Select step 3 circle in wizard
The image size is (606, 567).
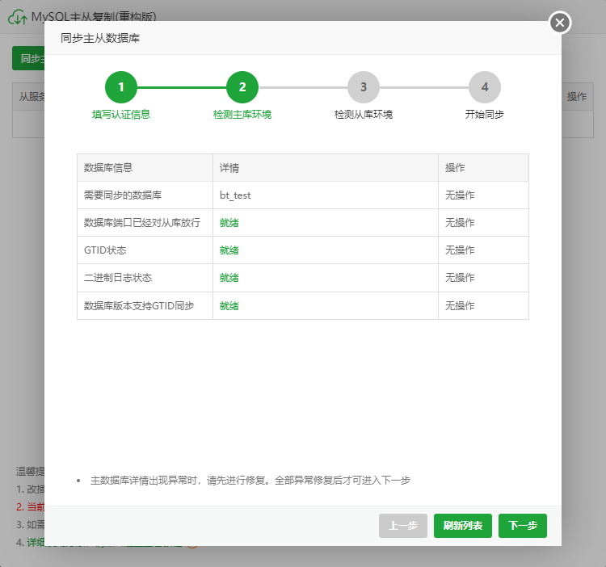[x=364, y=87]
